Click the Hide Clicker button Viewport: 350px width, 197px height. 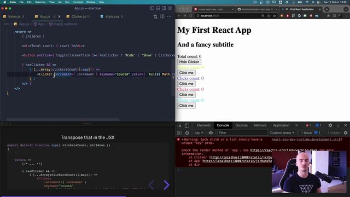pyautogui.click(x=189, y=62)
